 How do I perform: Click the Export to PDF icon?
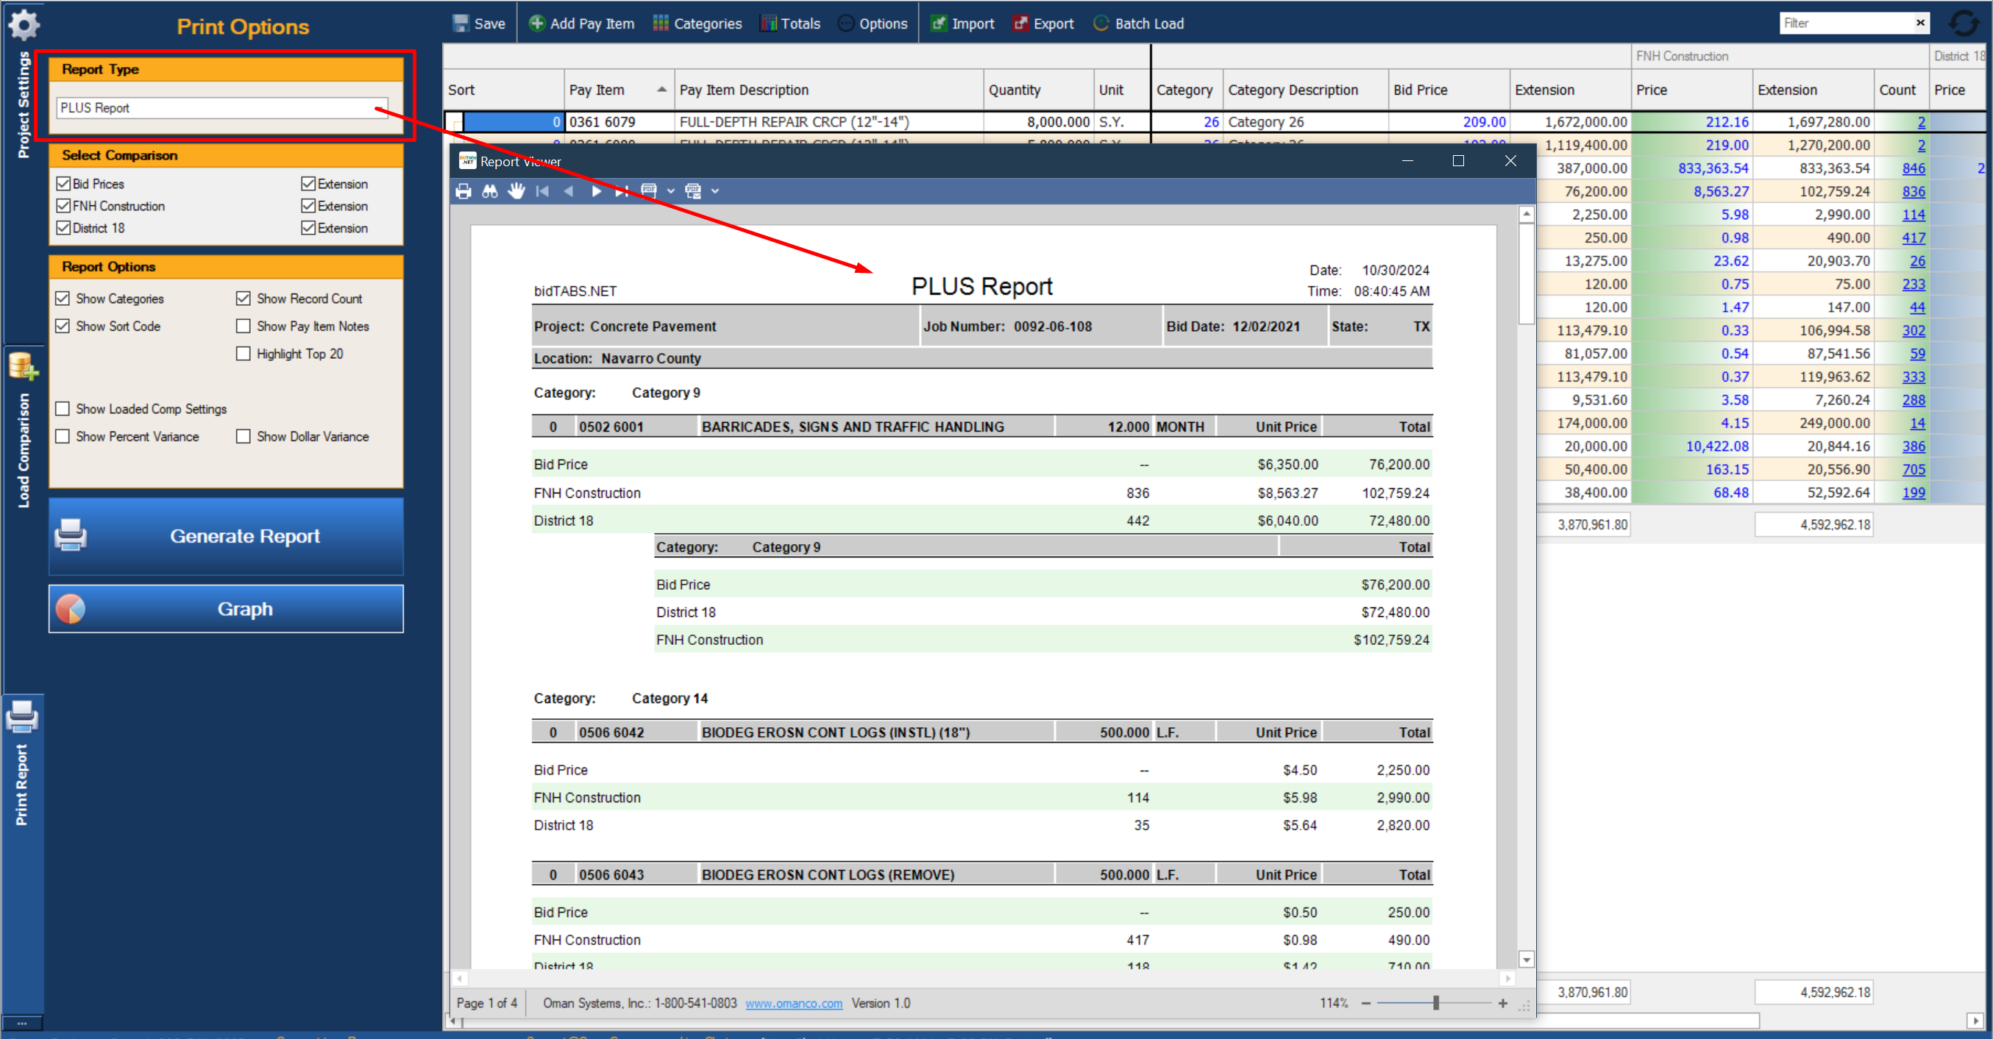pos(648,191)
